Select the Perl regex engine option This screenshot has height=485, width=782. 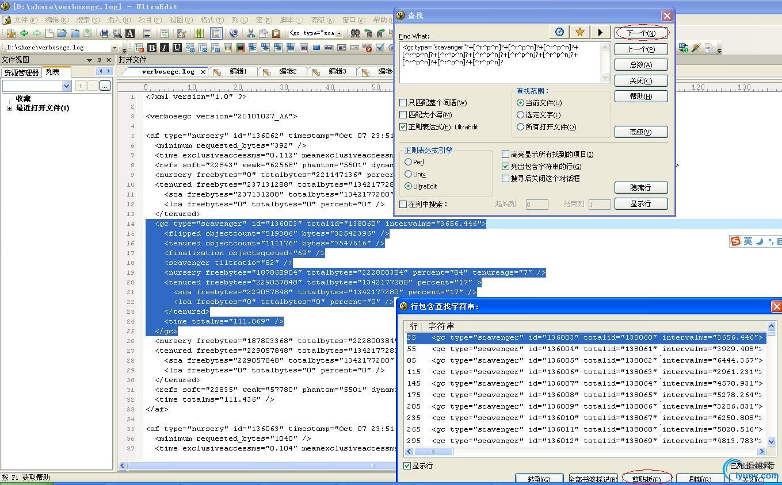[x=409, y=162]
